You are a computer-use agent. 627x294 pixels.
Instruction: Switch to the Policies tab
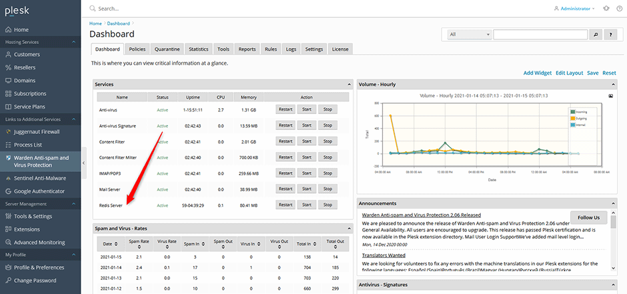[137, 49]
